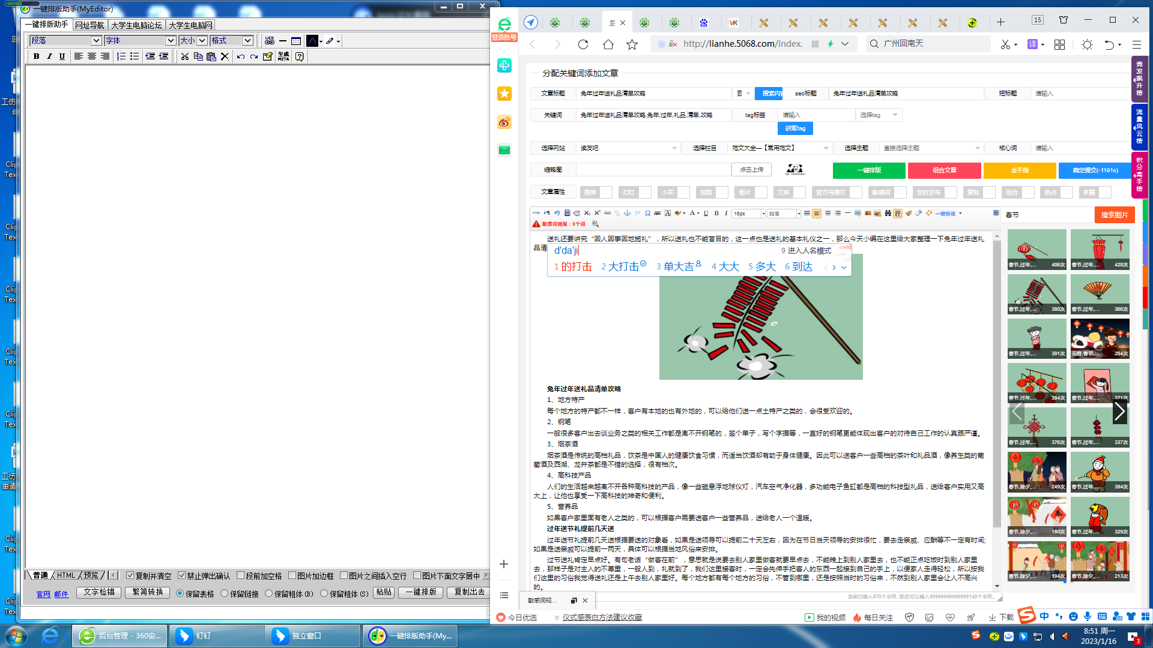
Task: Click the bold formatting icon in MyEditor
Action: point(37,56)
